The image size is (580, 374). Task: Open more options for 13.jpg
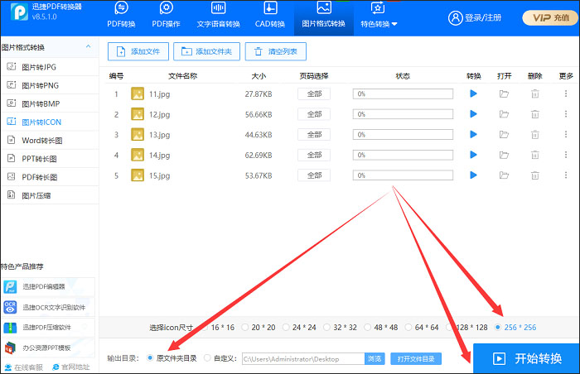point(566,135)
